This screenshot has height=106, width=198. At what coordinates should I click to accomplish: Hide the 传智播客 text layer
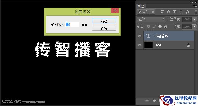139,36
